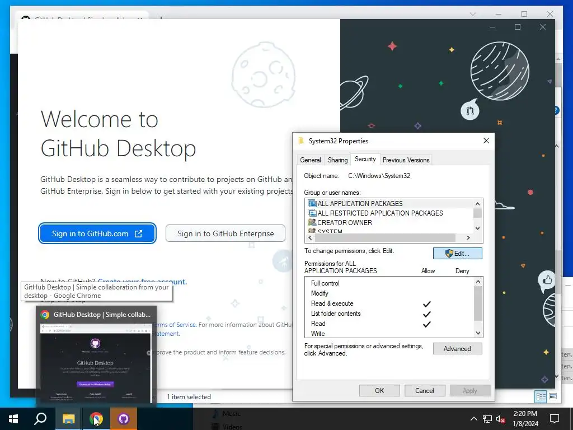Click permissions list vertical scrollbar thumb
The height and width of the screenshot is (430, 573).
[x=478, y=303]
